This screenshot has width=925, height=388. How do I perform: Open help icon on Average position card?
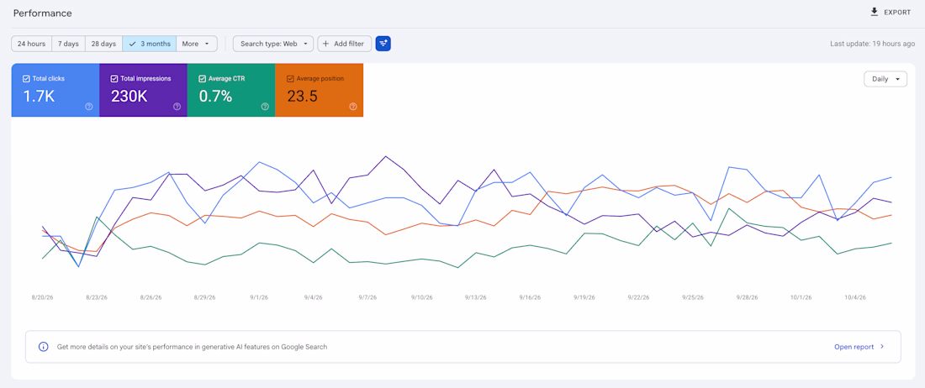[353, 107]
